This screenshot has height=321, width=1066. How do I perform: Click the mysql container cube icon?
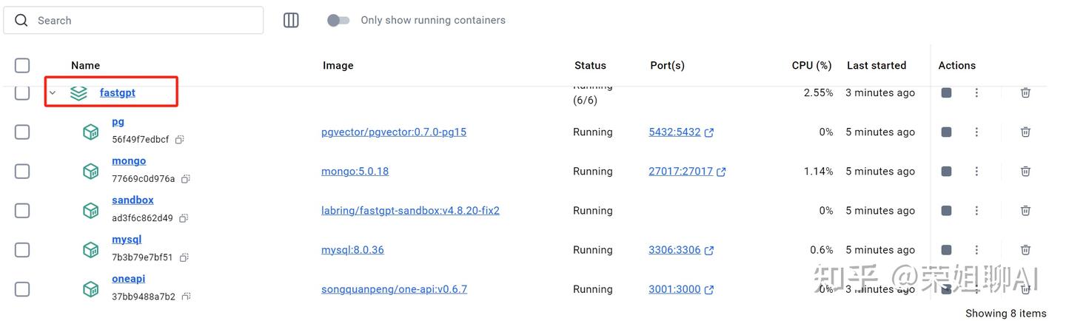coord(90,249)
